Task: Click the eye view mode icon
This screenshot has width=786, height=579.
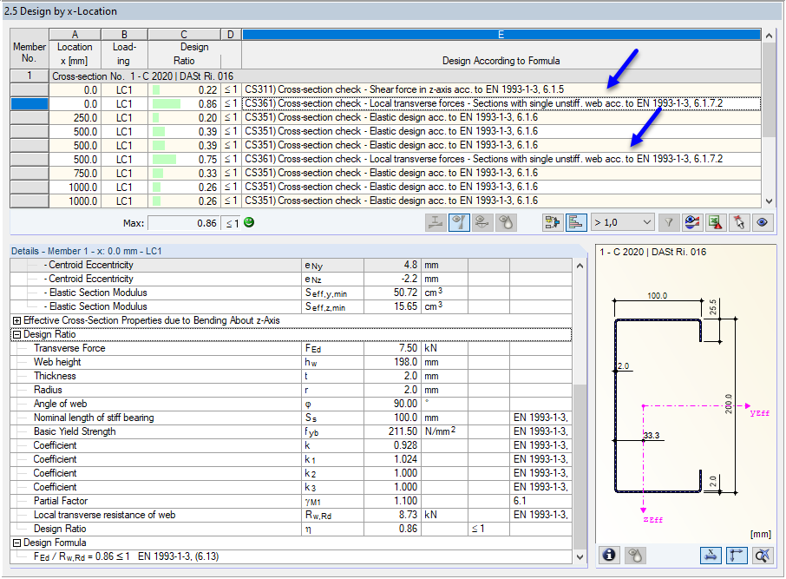Action: (762, 222)
